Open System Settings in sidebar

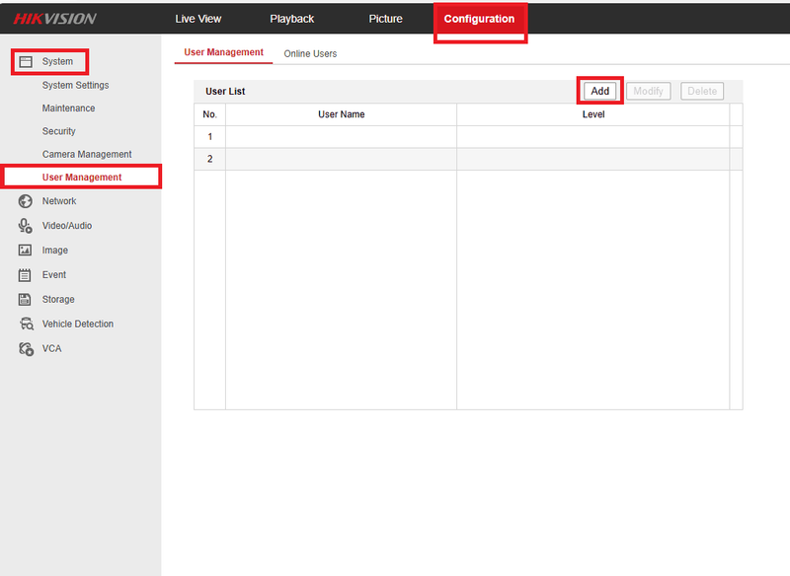76,85
